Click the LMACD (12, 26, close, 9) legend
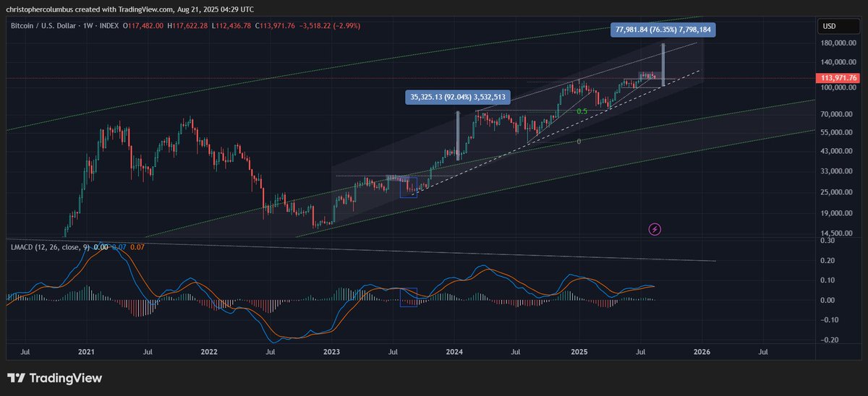This screenshot has height=396, width=868. [x=49, y=247]
